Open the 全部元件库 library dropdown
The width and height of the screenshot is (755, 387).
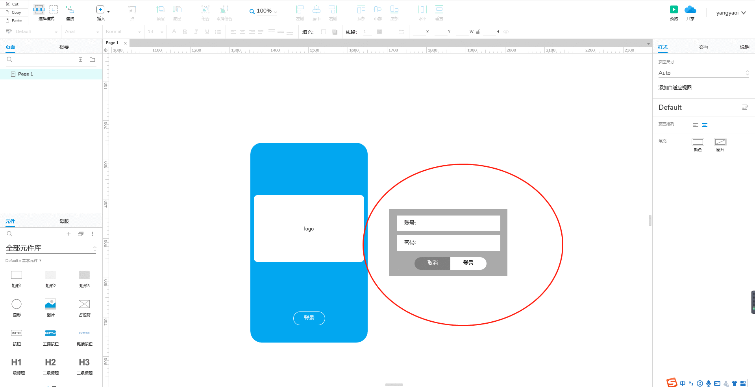click(x=51, y=248)
